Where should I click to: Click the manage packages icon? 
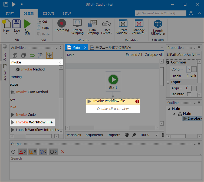point(50,55)
